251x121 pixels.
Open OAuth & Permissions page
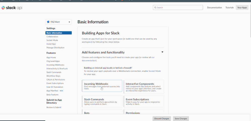[56, 79]
